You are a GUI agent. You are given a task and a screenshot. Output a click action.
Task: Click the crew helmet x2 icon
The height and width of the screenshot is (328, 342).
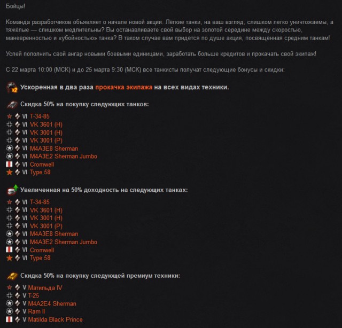tap(12, 88)
